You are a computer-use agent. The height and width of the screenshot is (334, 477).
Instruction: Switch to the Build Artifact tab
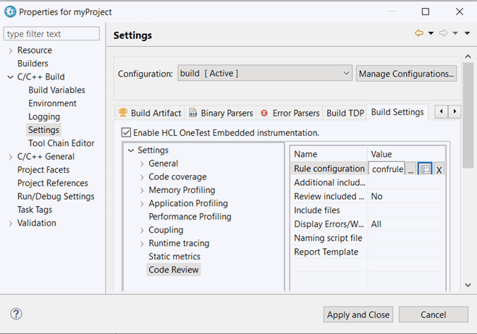tap(150, 113)
